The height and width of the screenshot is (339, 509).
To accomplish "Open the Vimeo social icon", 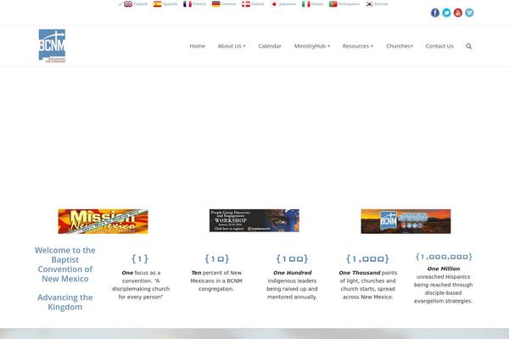I will pyautogui.click(x=469, y=13).
